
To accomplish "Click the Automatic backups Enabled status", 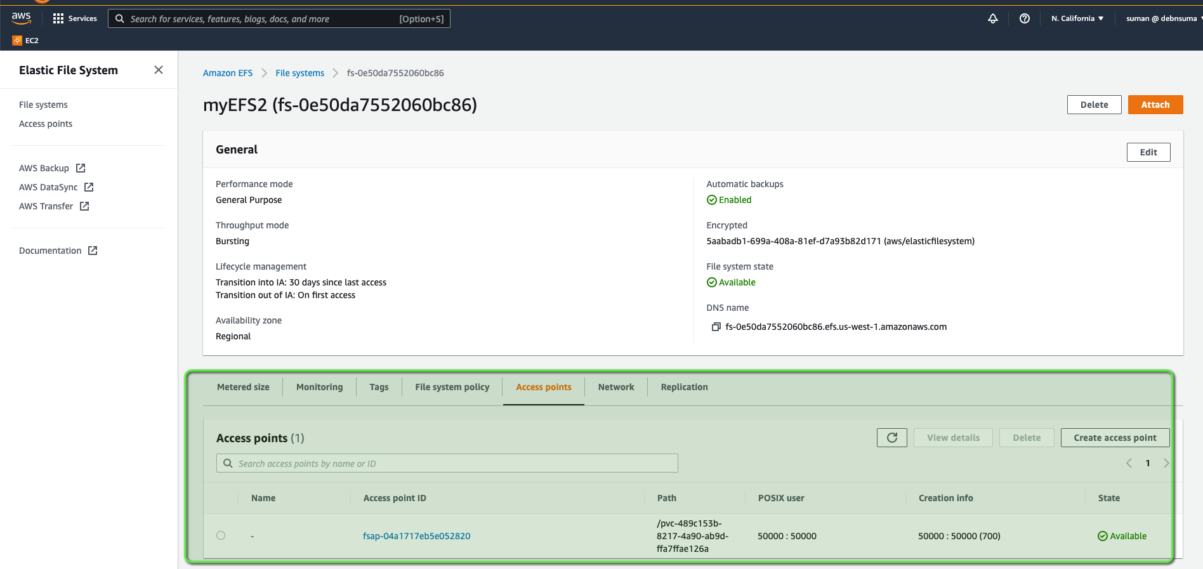I will (x=729, y=200).
